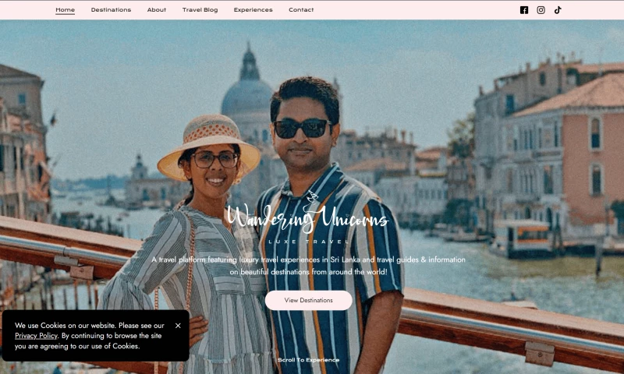Navigate to Travel Blog
The height and width of the screenshot is (374, 624).
pos(200,10)
